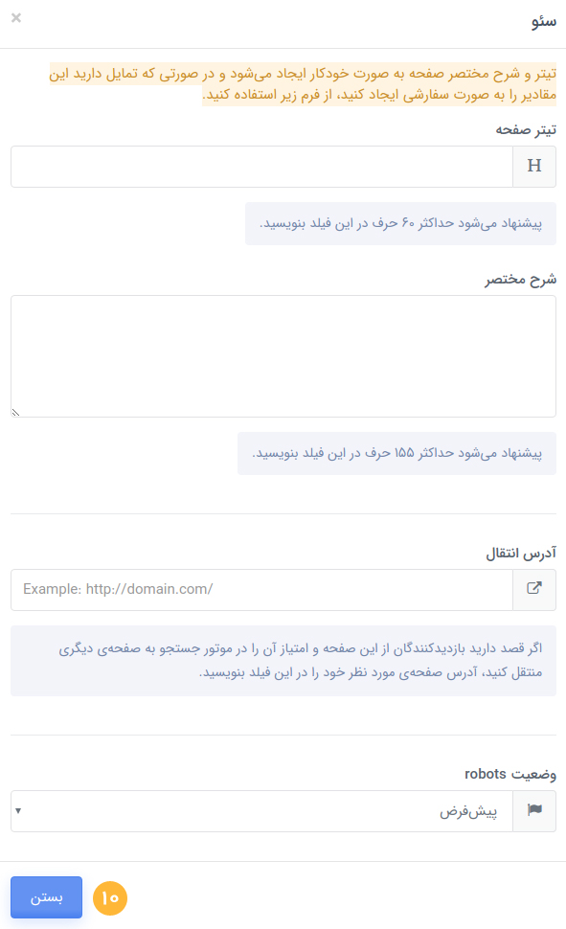The height and width of the screenshot is (929, 566).
Task: Click the آدرس انتقال field label
Action: (x=521, y=554)
